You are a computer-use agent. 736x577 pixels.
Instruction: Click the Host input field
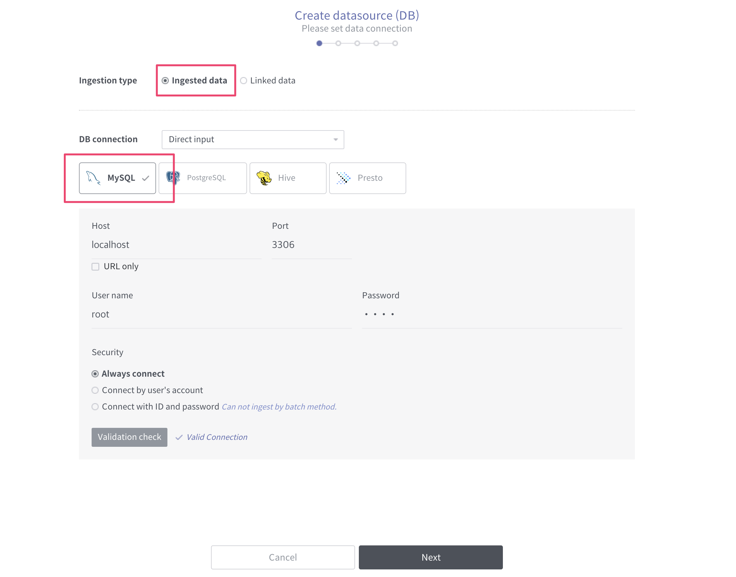tap(176, 245)
